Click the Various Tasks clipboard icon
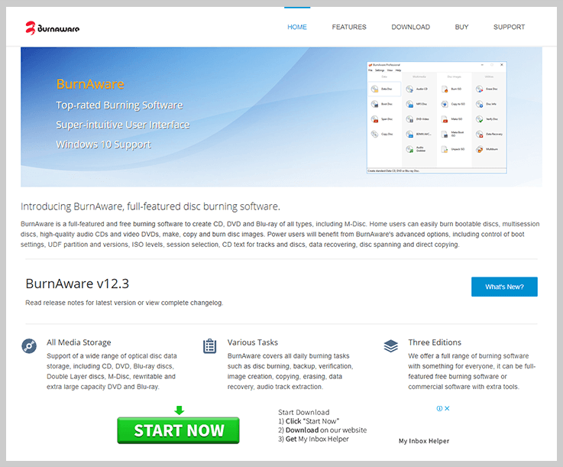563x467 pixels. click(x=209, y=346)
